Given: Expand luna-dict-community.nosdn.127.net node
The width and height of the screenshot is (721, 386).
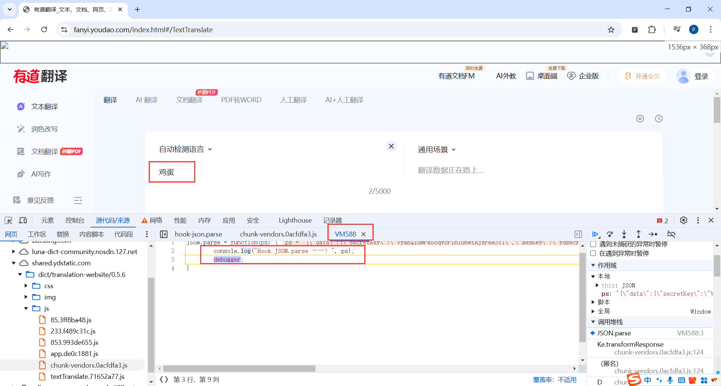Looking at the screenshot, I should point(14,252).
